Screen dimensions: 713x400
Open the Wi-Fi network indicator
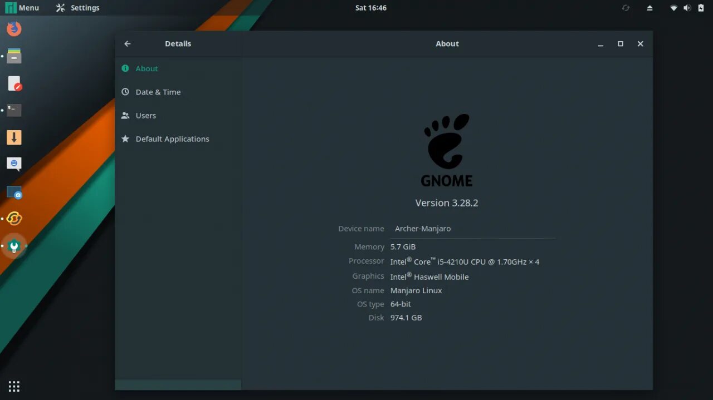point(673,8)
